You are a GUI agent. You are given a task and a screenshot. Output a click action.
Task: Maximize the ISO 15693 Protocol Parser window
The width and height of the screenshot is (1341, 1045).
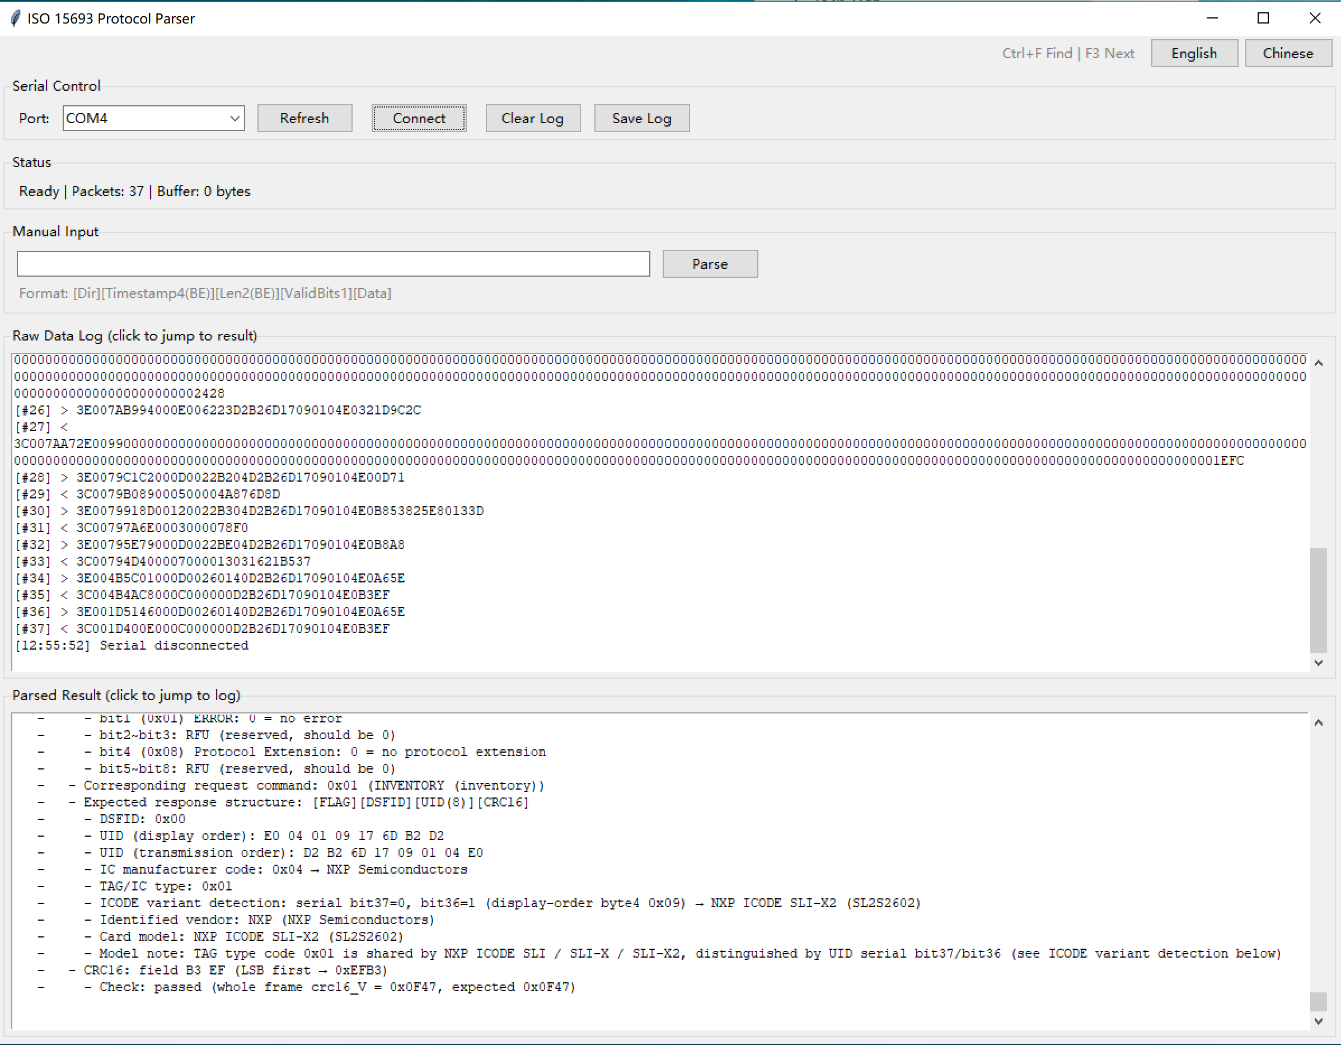(x=1263, y=18)
